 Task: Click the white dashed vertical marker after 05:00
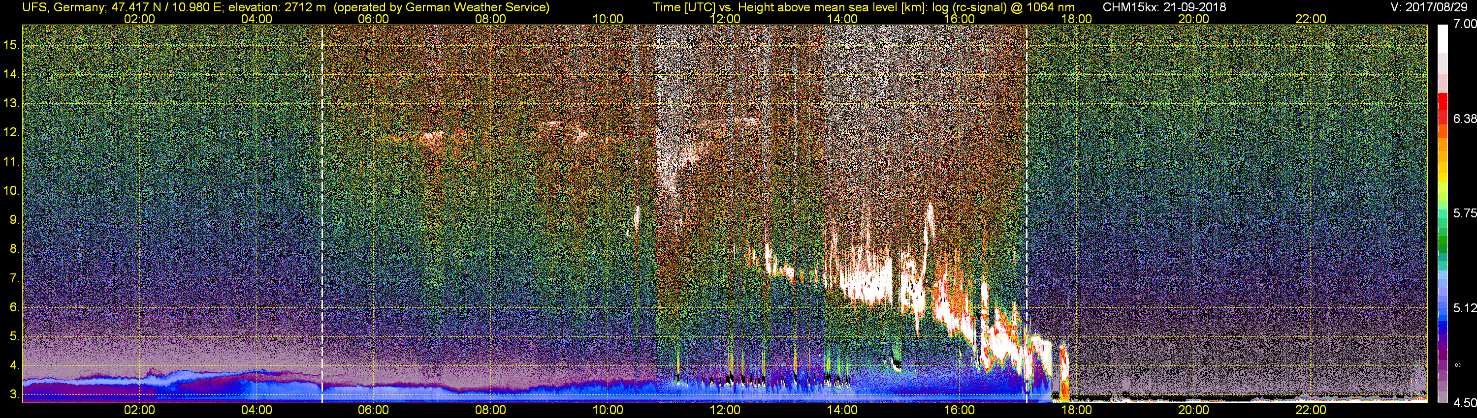(322, 213)
